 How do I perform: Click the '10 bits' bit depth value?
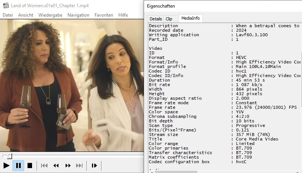[245, 121]
